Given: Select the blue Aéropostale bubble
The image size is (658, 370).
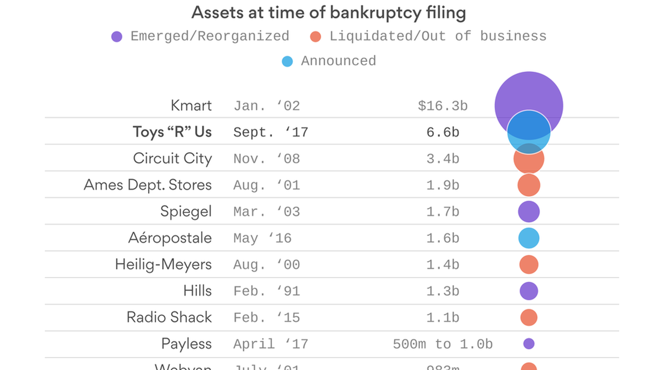Looking at the screenshot, I should point(528,238).
